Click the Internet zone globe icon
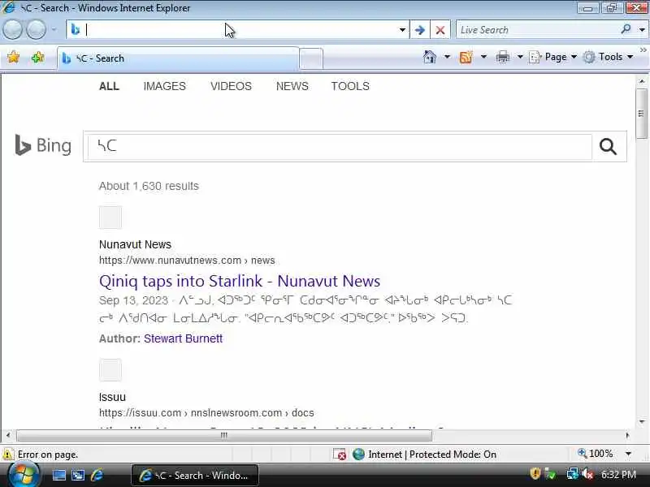Viewport: 650px width, 487px height. [x=358, y=455]
